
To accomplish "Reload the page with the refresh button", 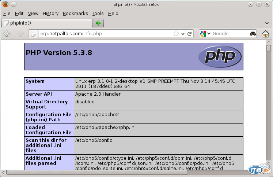I will click(x=190, y=33).
